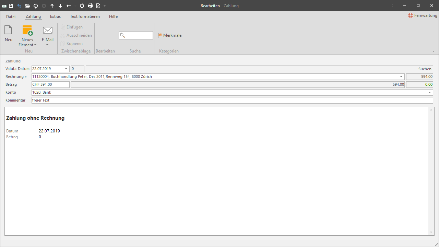Switch to the Text formatieren tab
The image size is (439, 247).
click(85, 16)
